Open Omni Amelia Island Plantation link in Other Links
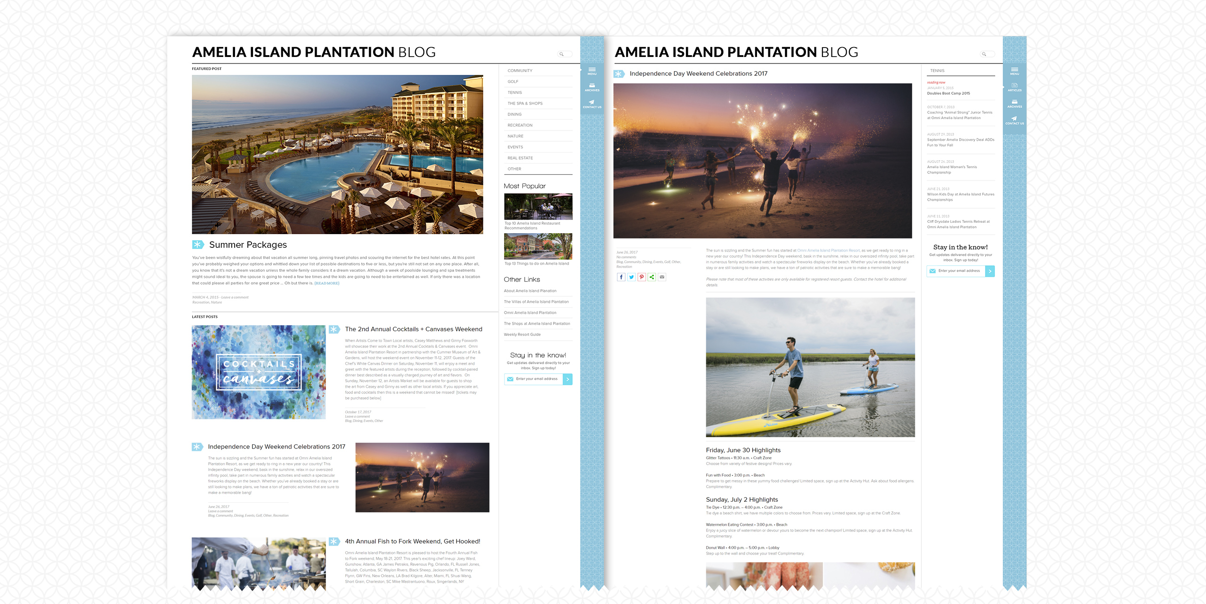Image resolution: width=1206 pixels, height=604 pixels. point(530,312)
